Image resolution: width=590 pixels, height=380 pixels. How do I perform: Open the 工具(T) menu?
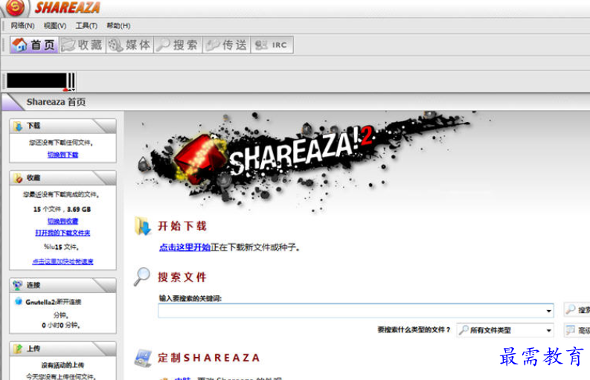click(x=86, y=25)
